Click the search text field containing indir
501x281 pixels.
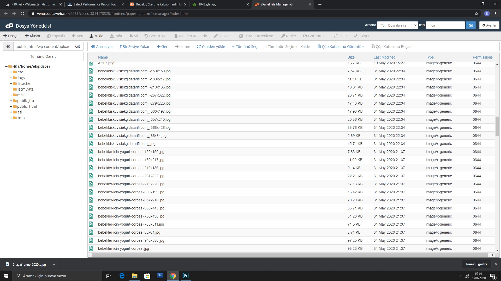[445, 25]
